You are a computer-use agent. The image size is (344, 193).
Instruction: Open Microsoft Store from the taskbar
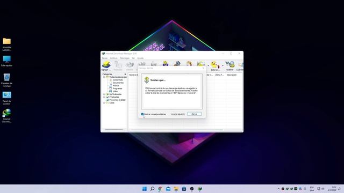pos(184,189)
